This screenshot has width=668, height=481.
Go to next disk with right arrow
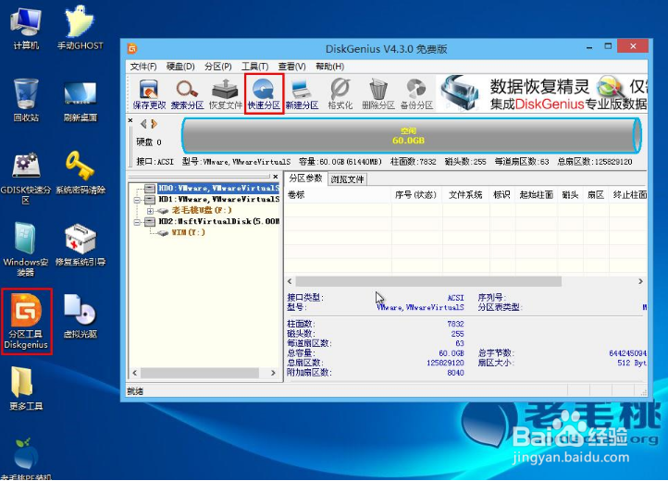[155, 124]
